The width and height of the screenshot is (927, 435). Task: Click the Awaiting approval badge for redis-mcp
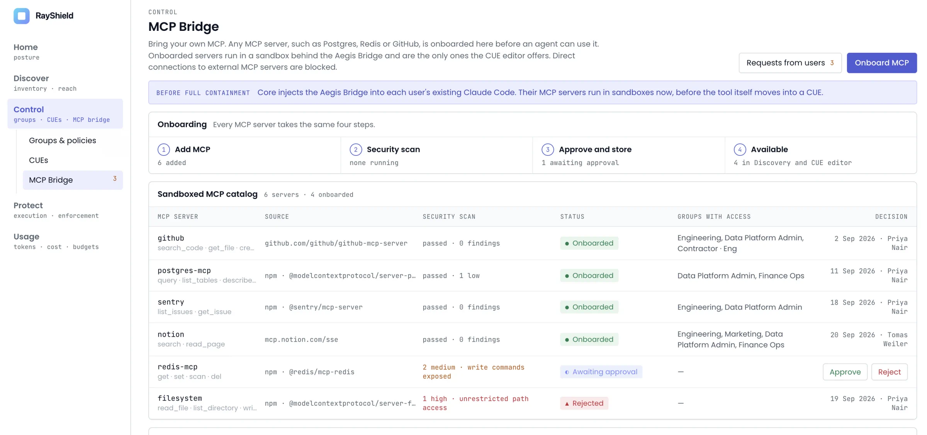[601, 372]
